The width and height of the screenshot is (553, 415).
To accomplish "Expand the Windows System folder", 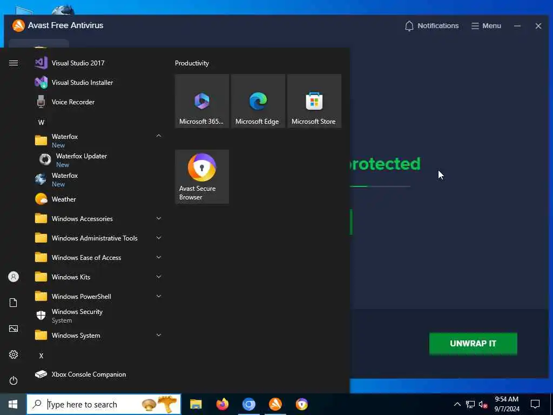I will point(159,335).
